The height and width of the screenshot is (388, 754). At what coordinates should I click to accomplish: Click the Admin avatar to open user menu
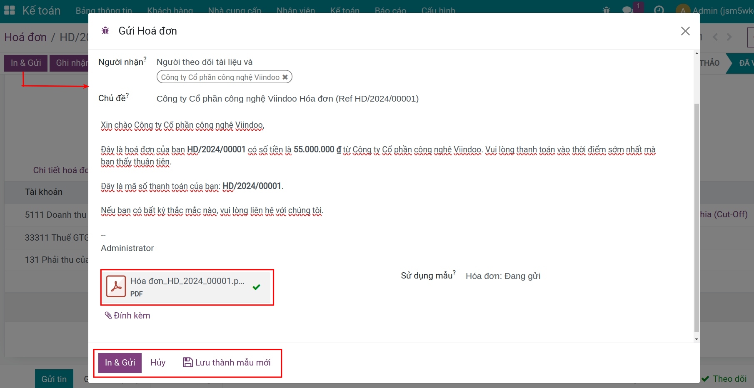pyautogui.click(x=683, y=9)
